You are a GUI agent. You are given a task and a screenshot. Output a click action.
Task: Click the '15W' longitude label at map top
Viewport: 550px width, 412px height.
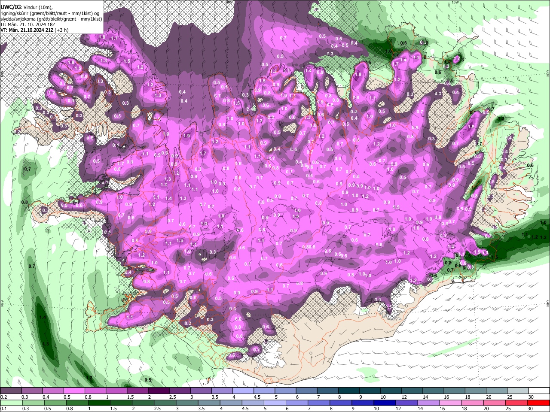pyautogui.click(x=455, y=2)
